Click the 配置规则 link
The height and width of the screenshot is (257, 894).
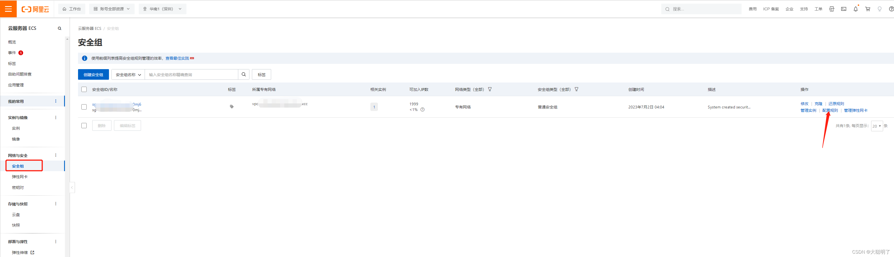[x=830, y=110]
